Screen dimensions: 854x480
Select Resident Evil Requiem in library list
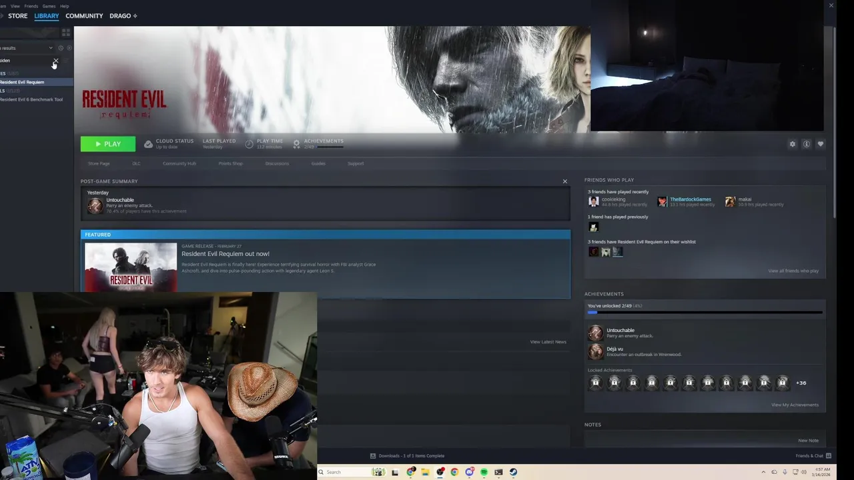36,82
